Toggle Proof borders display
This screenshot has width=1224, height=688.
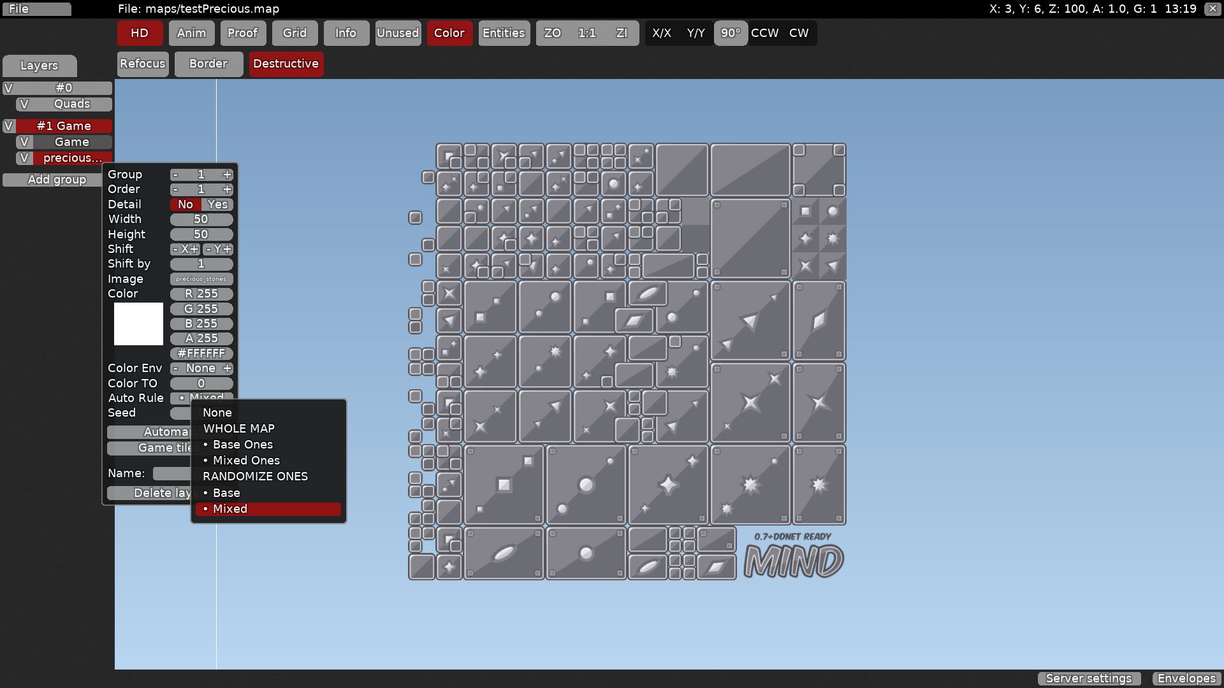click(x=243, y=33)
